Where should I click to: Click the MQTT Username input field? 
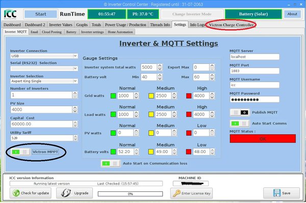coord(254,85)
